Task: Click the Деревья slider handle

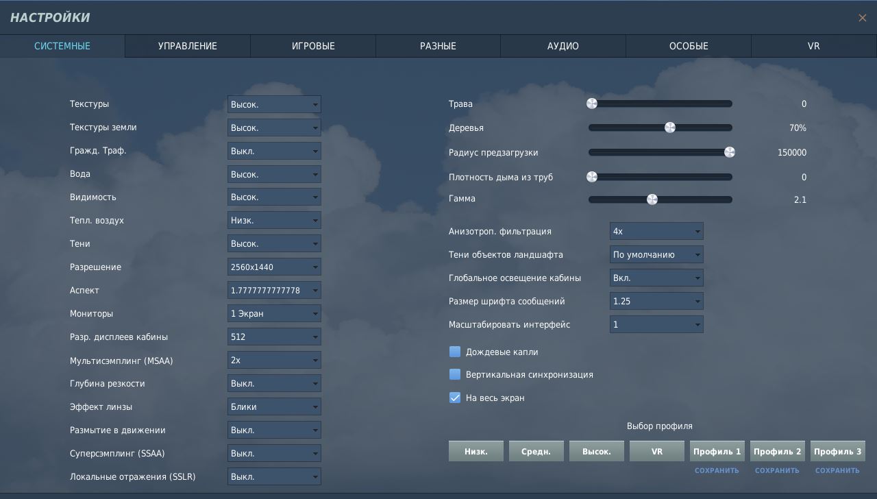Action: (670, 127)
